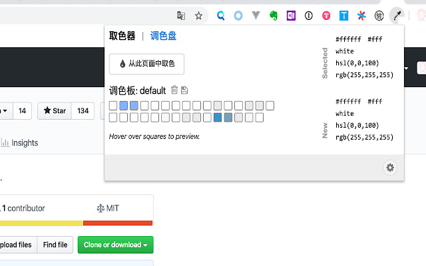Select the #fff short hex under Selected
Screen dimensions: 426x266
pyautogui.click(x=375, y=39)
